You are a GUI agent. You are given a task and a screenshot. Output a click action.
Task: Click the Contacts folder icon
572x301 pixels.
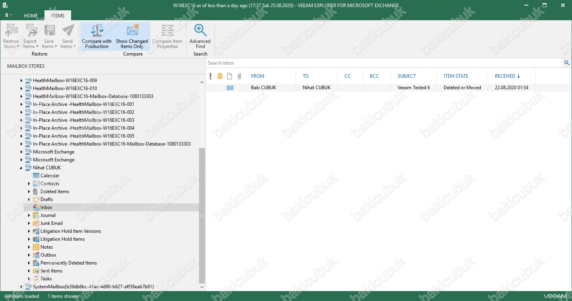[x=36, y=184]
